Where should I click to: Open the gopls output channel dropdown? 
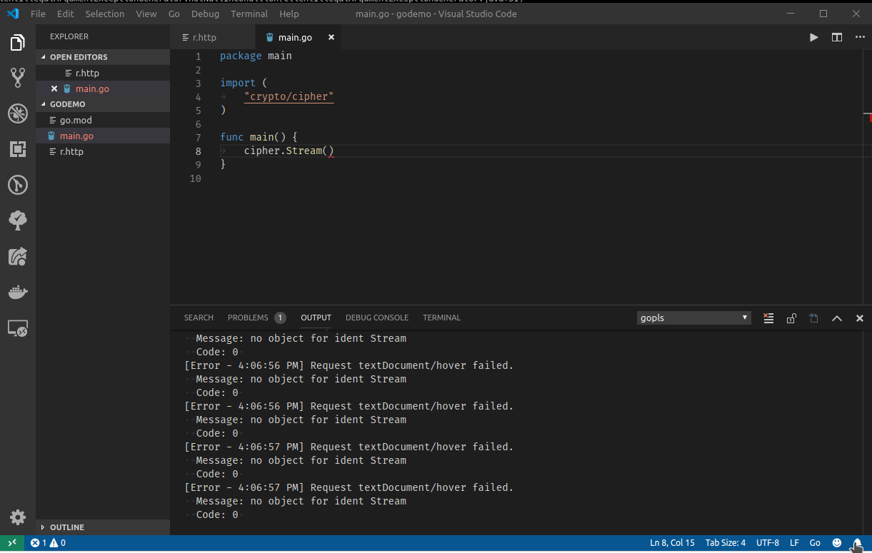coord(693,318)
